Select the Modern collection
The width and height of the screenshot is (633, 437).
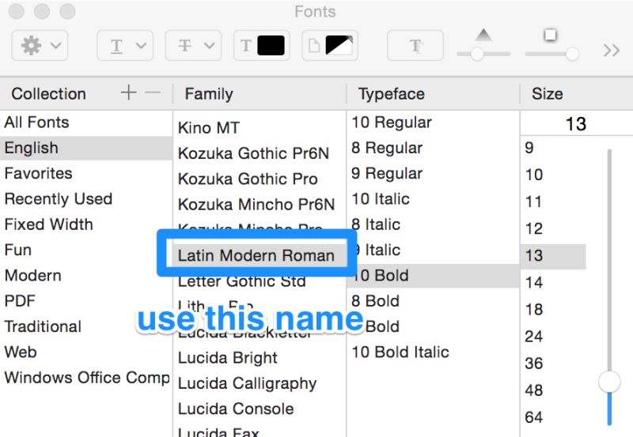tap(86, 276)
